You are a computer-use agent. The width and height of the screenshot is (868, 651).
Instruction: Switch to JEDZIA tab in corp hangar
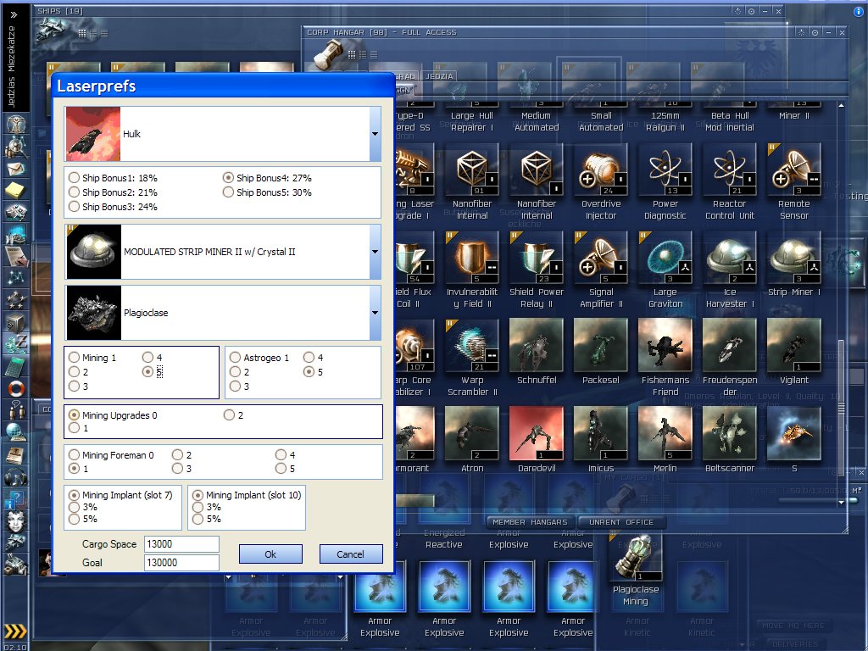(x=439, y=76)
